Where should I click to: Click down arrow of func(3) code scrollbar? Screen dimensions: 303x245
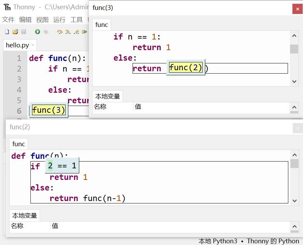pos(294,81)
